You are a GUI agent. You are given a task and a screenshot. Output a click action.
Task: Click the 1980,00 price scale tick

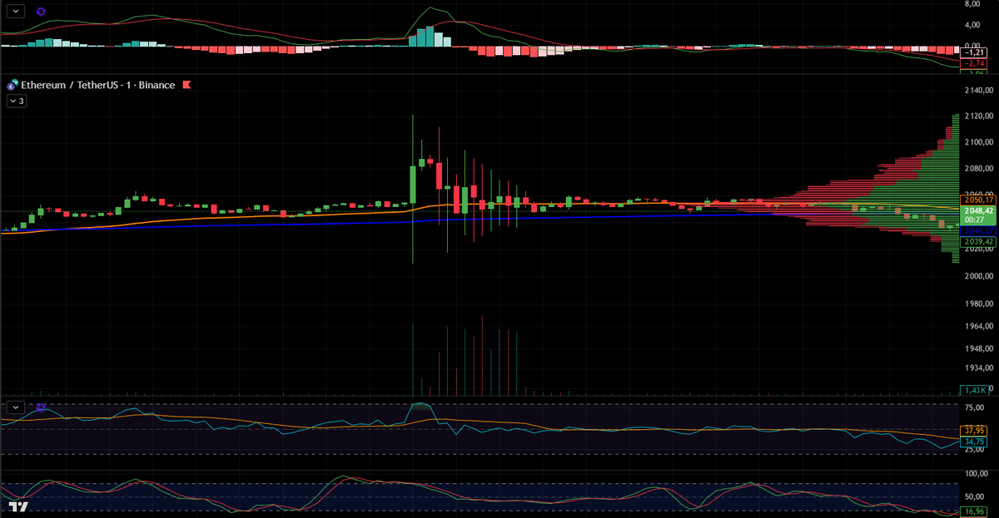(x=977, y=303)
